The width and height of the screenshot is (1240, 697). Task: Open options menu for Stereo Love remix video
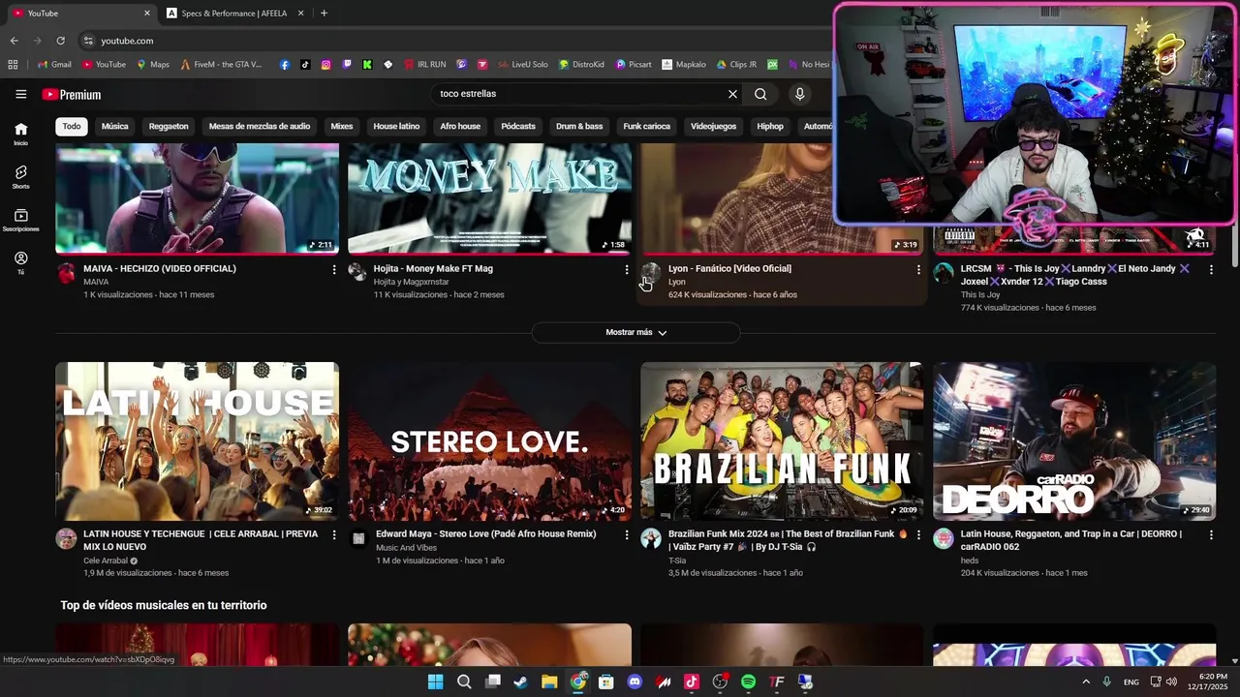[627, 534]
